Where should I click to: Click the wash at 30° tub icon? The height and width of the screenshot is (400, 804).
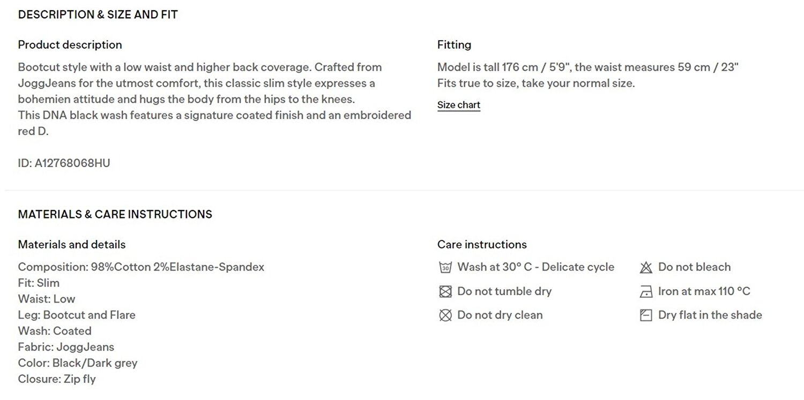coord(445,267)
